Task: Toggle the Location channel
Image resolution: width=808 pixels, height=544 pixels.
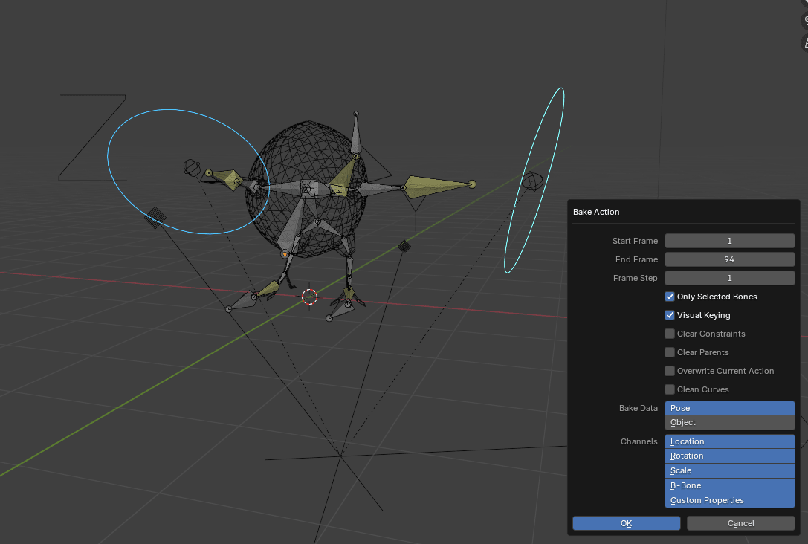Action: tap(729, 441)
